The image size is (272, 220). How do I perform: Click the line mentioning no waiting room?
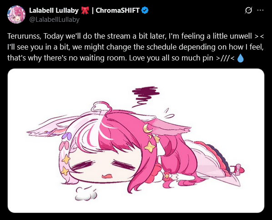125,58
